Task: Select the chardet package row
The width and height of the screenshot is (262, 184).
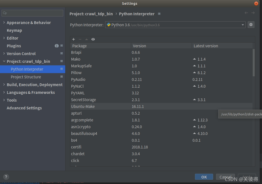Action: 161,154
